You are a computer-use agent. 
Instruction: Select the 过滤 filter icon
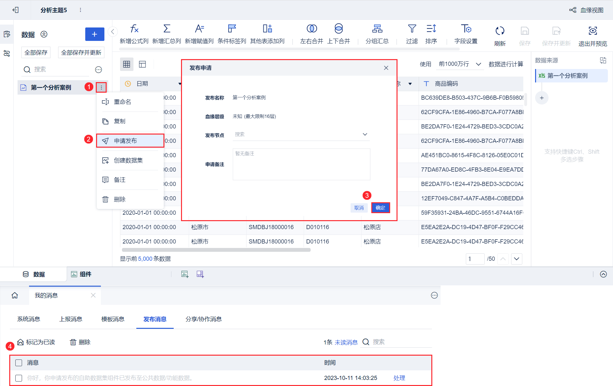[x=412, y=29]
